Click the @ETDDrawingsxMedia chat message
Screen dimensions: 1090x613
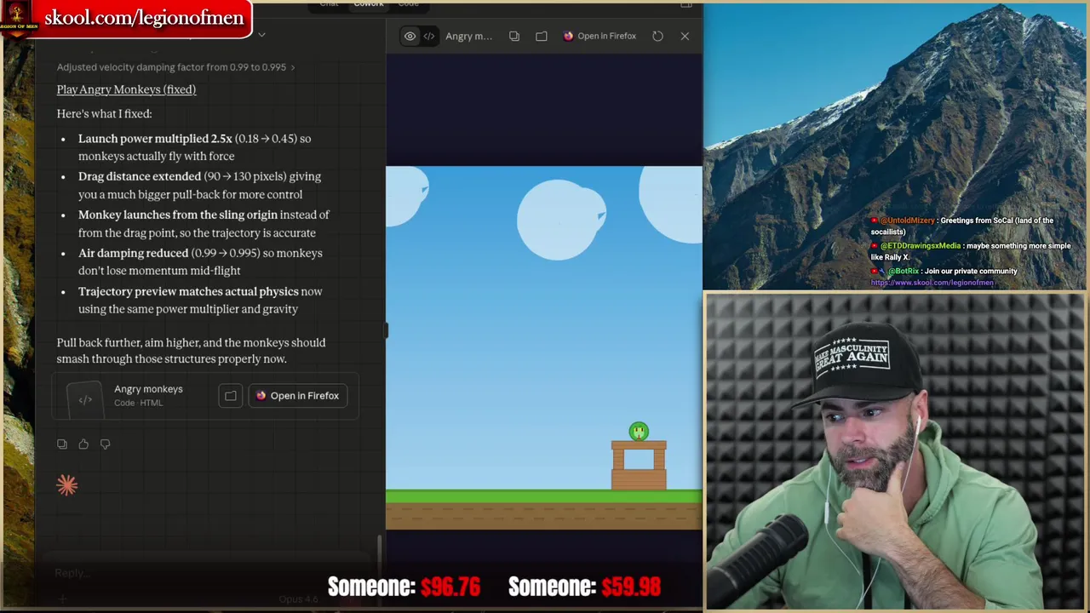[971, 251]
